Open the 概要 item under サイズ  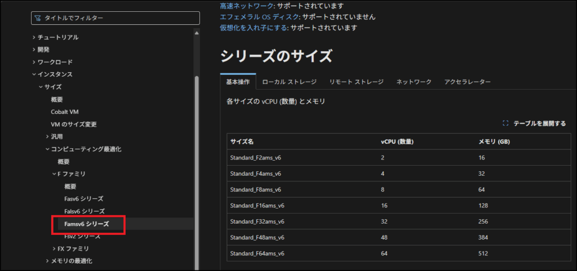[x=57, y=99]
